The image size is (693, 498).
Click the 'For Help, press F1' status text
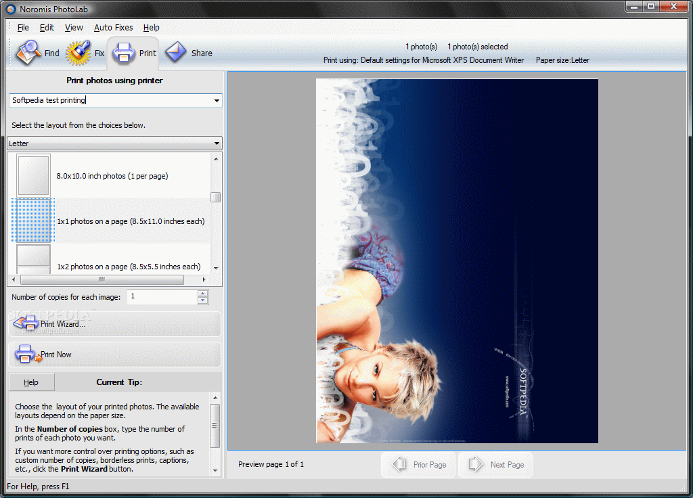[x=38, y=486]
